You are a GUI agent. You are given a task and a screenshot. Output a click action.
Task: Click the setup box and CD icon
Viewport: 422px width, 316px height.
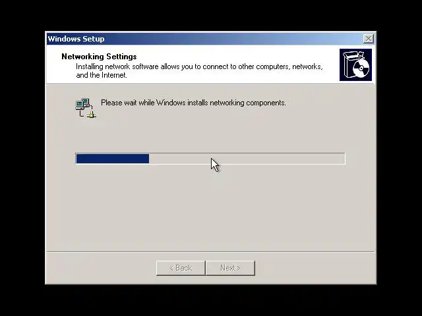click(355, 65)
